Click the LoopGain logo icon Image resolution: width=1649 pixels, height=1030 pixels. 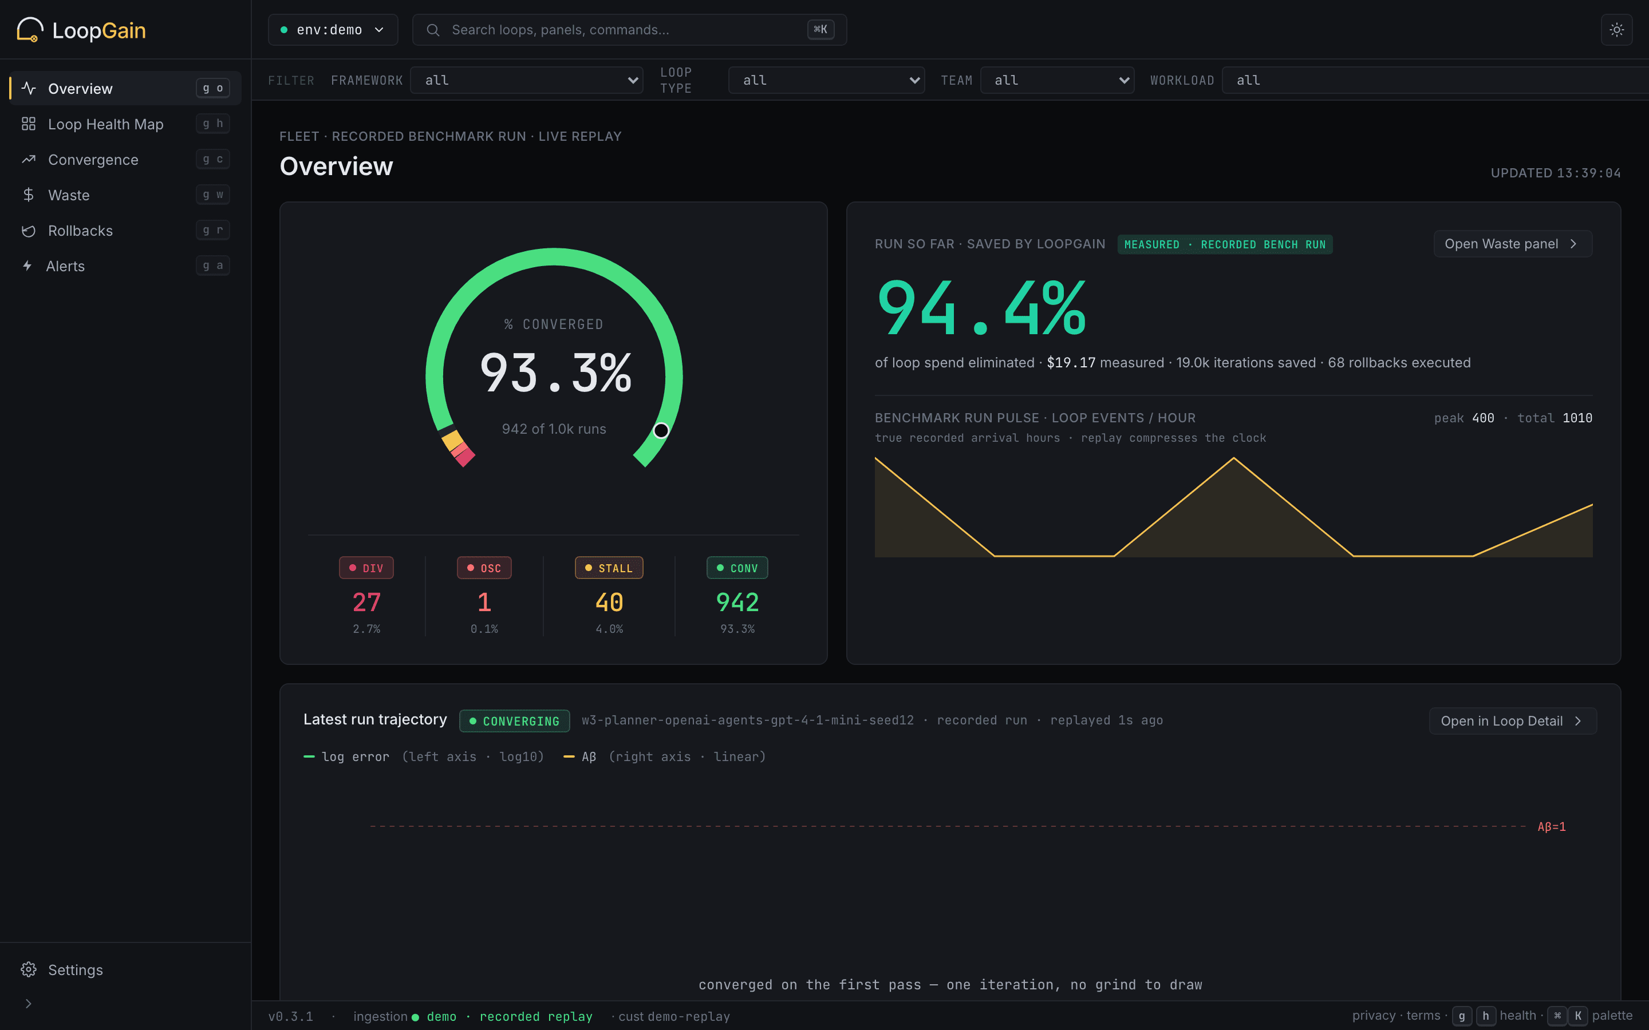pyautogui.click(x=30, y=30)
